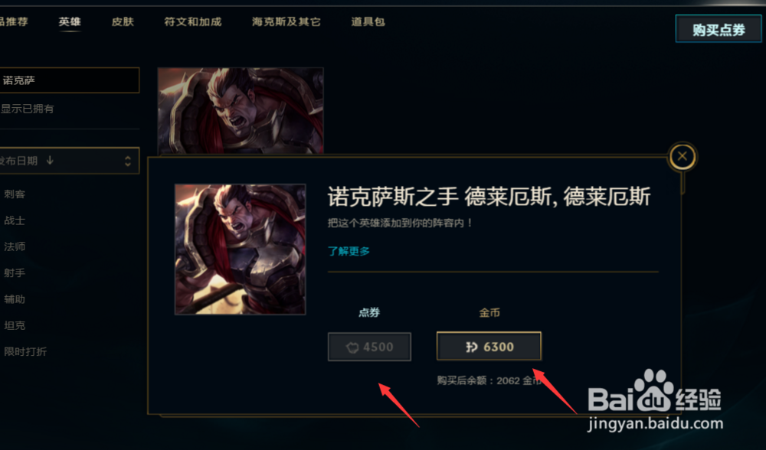Select the 英雄 tab
The height and width of the screenshot is (450, 766).
click(70, 21)
